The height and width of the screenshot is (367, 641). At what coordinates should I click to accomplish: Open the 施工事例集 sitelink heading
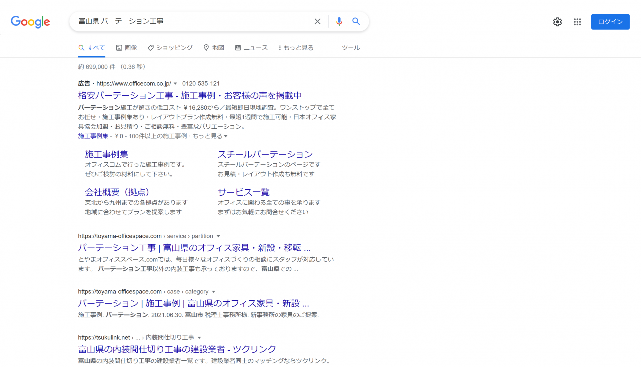point(106,154)
